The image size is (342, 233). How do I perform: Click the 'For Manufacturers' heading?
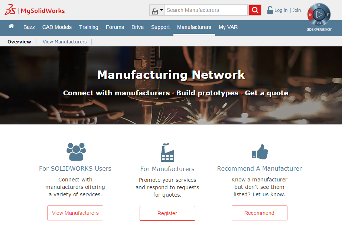coord(167,169)
